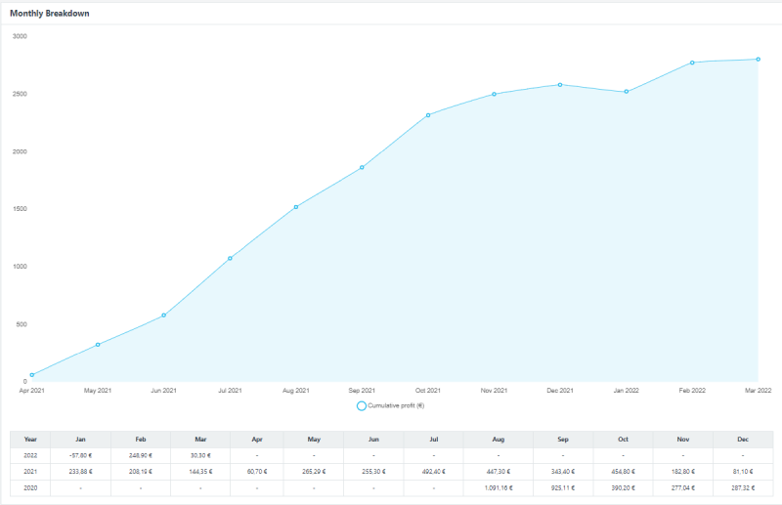Click the Jan 2022 dip data point
The image size is (782, 505).
[626, 92]
